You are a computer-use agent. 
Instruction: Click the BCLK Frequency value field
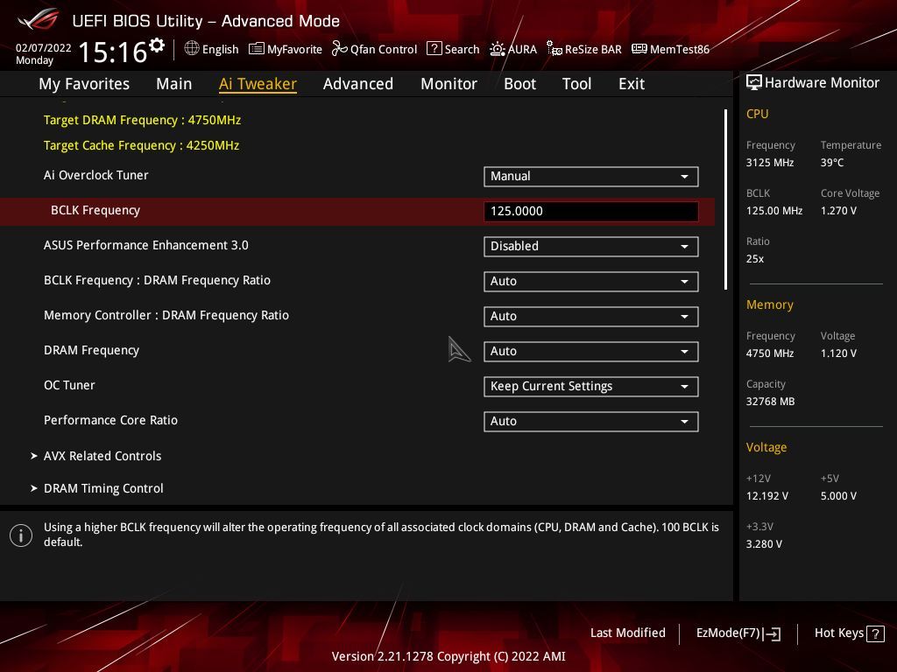(591, 212)
